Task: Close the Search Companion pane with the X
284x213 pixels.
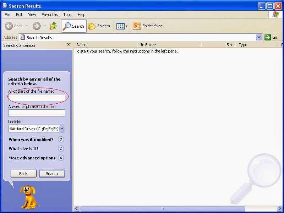Action: [x=68, y=45]
